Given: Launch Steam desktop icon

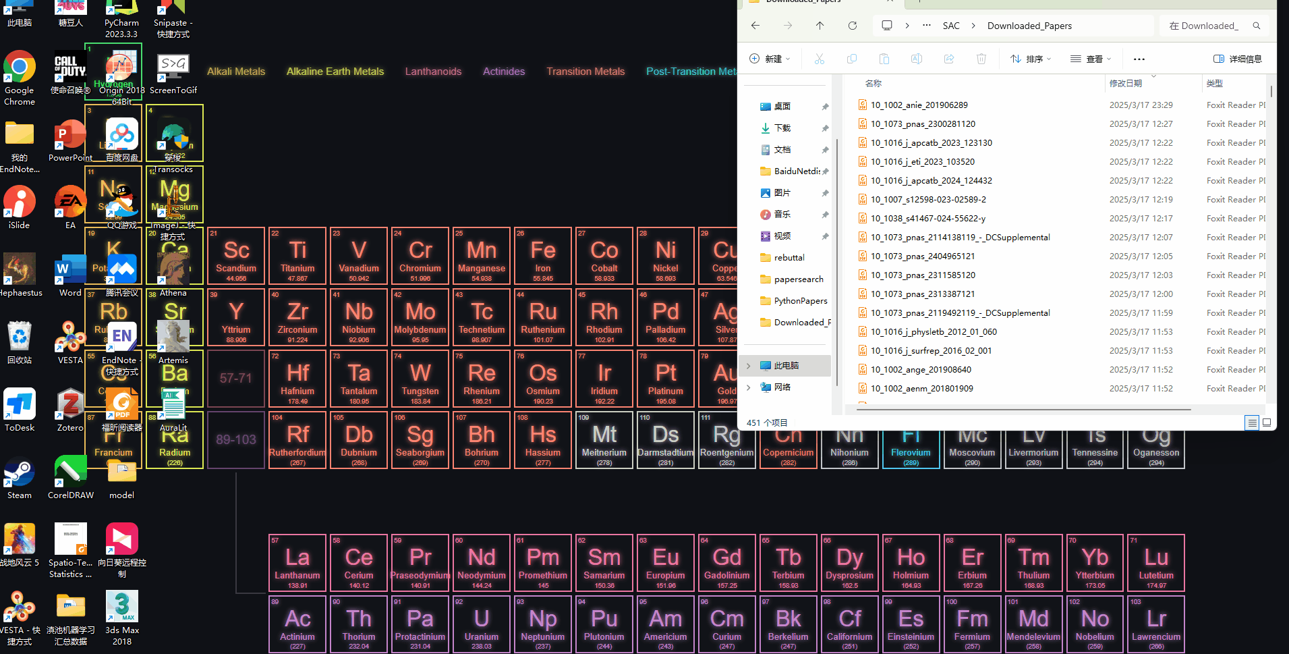Looking at the screenshot, I should 20,478.
